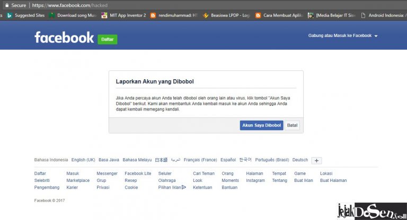The width and height of the screenshot is (407, 220).
Task: Click the Laporkan Akun yang Dibobol heading
Action: pyautogui.click(x=155, y=81)
